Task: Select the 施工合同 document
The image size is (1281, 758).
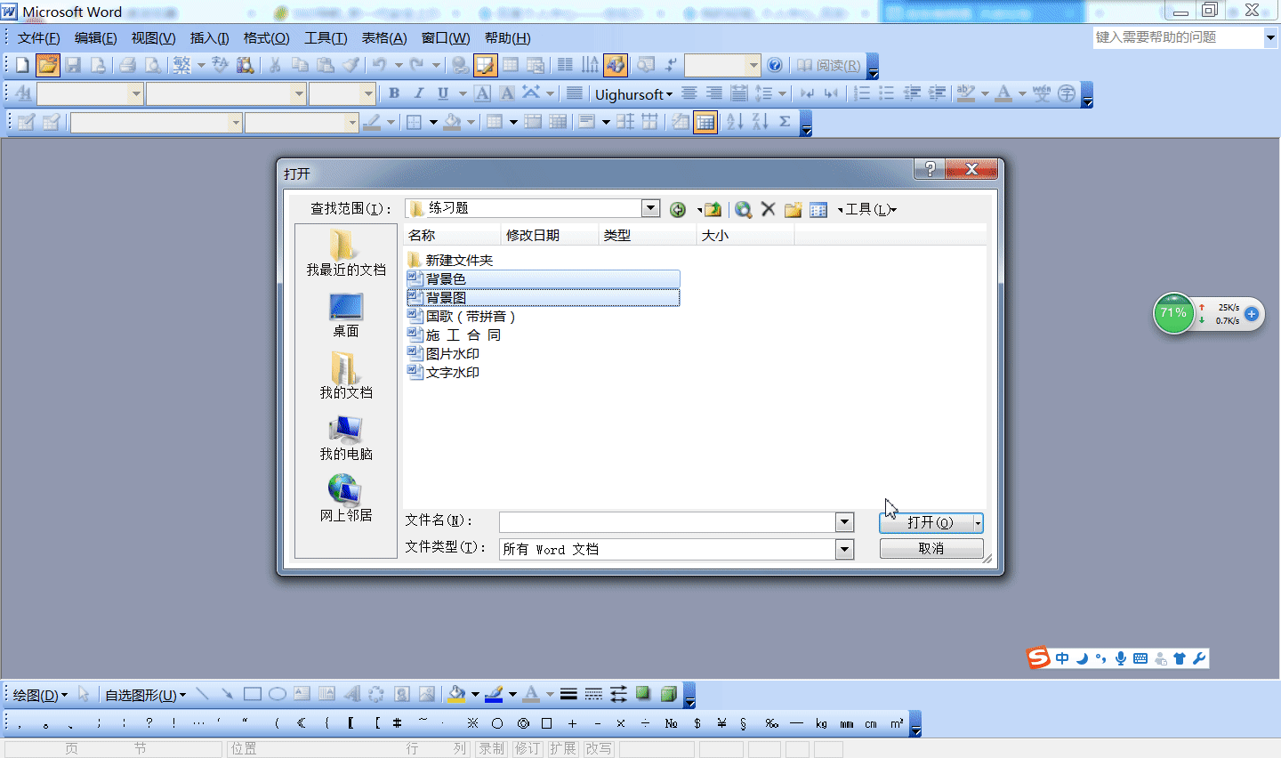Action: 455,335
